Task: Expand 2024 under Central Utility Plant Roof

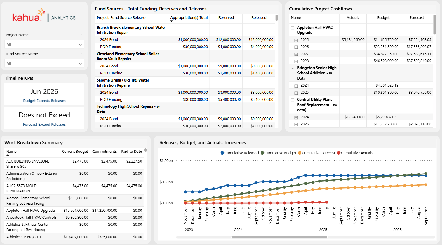Action: click(296, 117)
